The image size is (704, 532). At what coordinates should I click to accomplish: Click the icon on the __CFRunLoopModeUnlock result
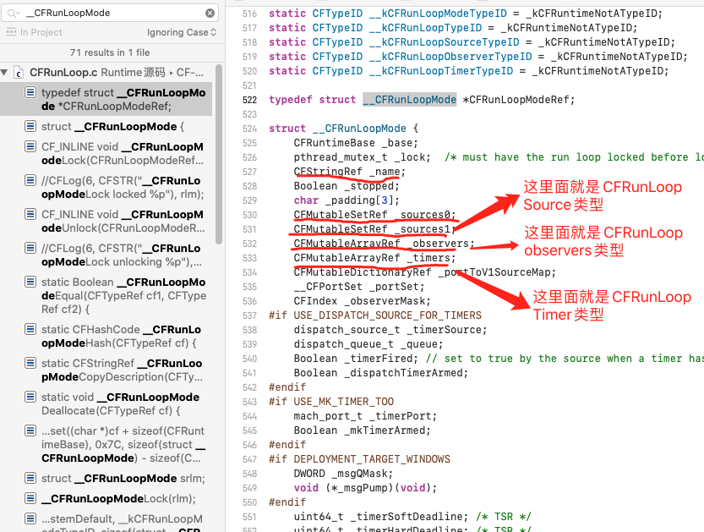(x=29, y=214)
